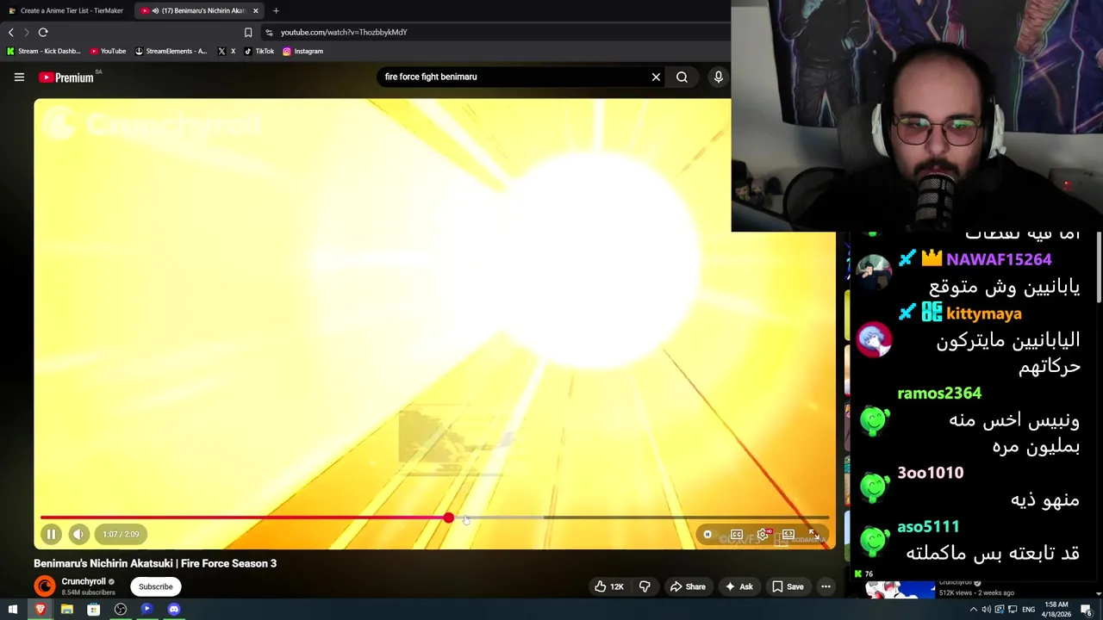Open the Crunchyroll channel avatar
The width and height of the screenshot is (1103, 620).
(x=44, y=586)
